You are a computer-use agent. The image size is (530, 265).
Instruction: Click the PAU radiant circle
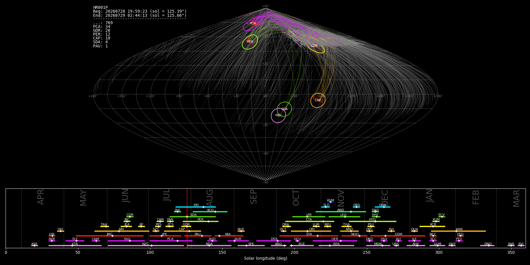pos(278,115)
